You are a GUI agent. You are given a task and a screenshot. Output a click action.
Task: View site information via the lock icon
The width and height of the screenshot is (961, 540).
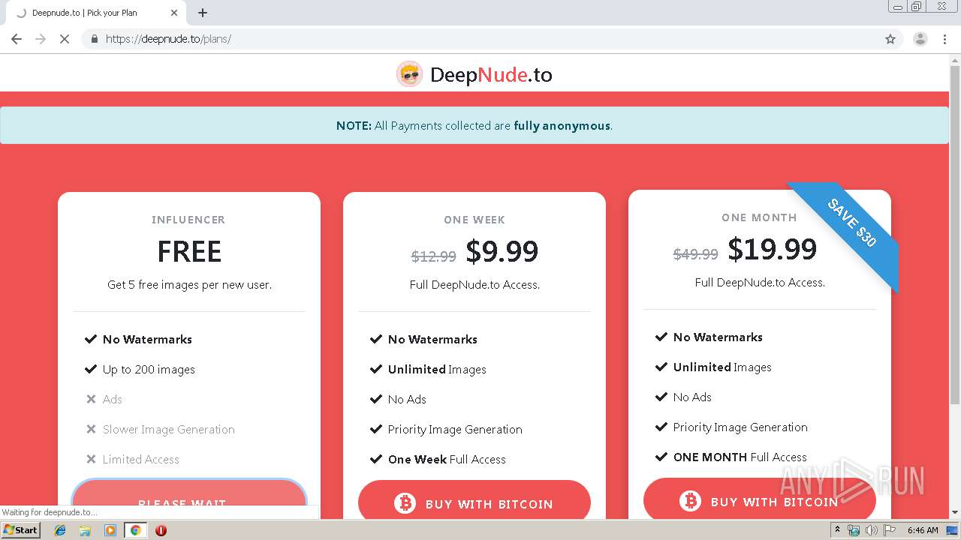pos(95,39)
